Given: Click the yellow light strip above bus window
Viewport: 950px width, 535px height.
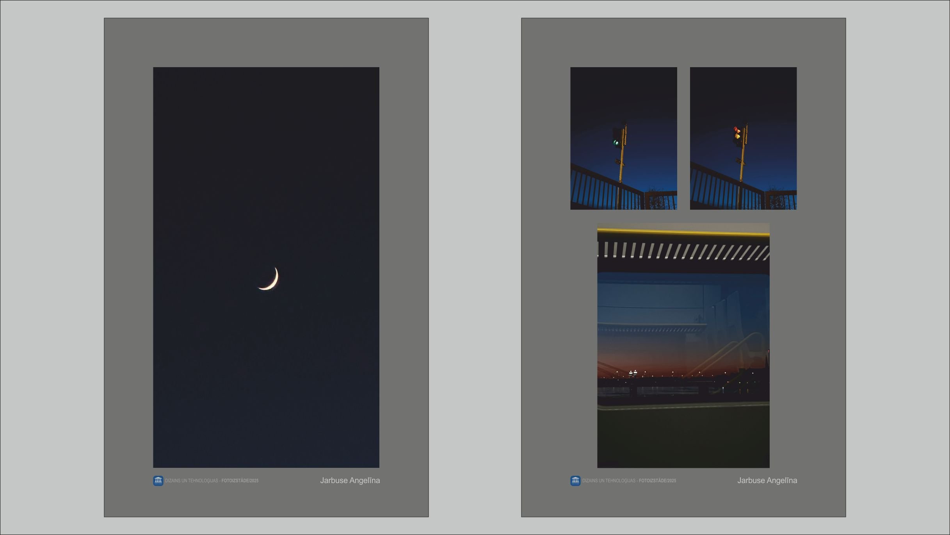Looking at the screenshot, I should point(683,232).
